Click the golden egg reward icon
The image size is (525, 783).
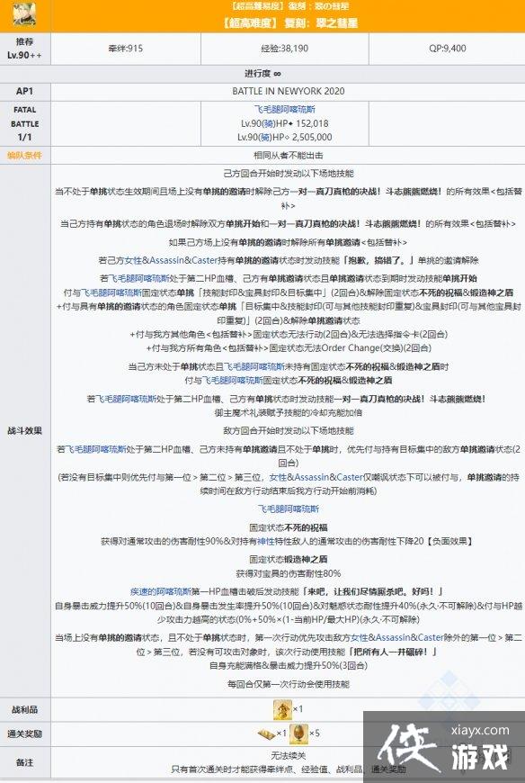point(298,733)
